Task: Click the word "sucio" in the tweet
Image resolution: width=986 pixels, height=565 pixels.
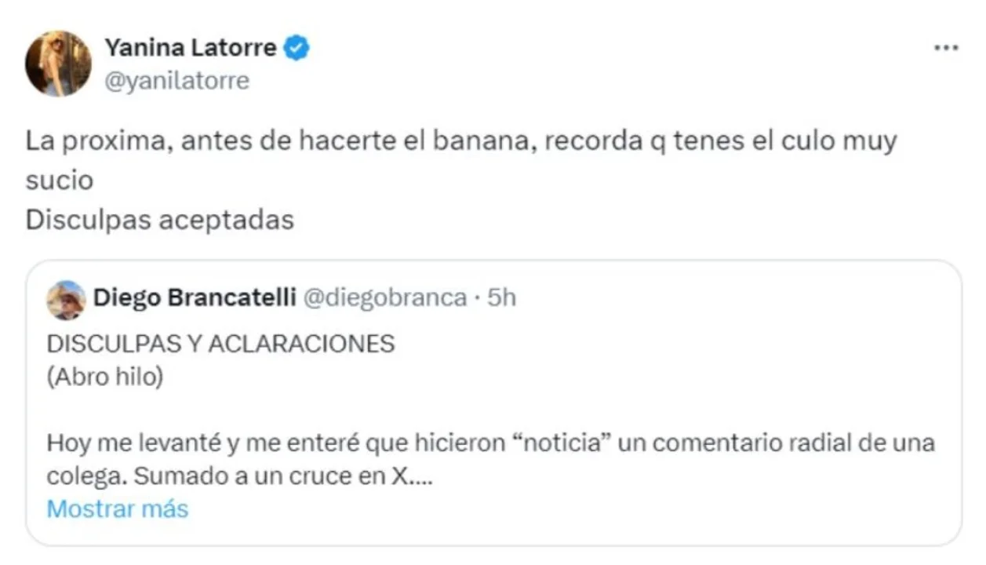Action: click(59, 180)
